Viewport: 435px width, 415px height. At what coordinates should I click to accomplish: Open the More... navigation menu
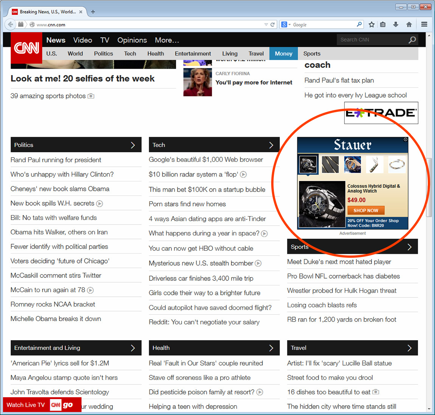click(x=167, y=40)
